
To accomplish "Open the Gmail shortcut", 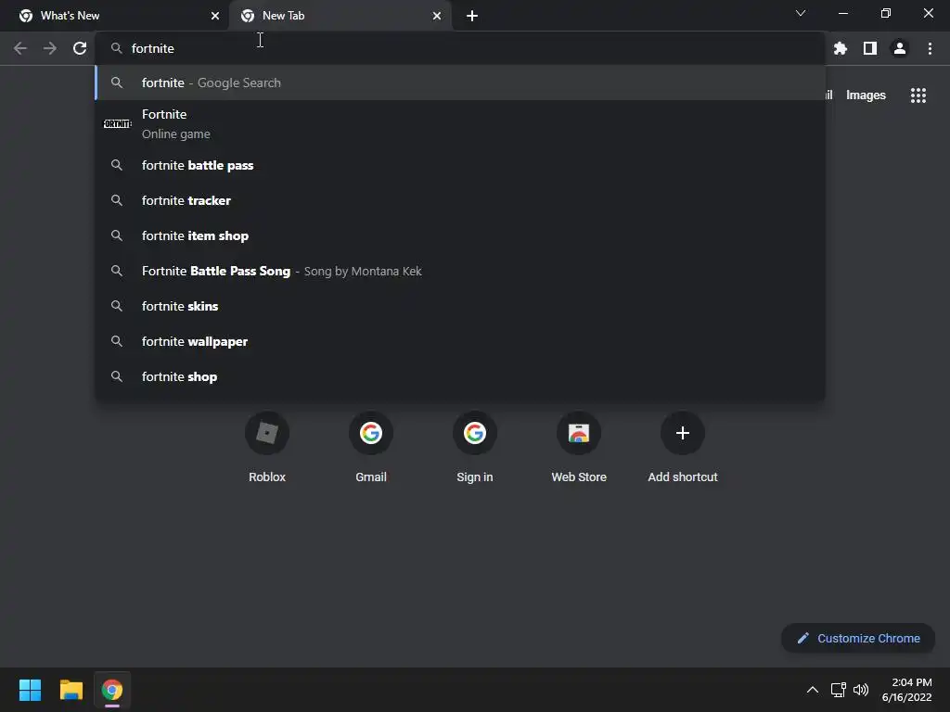I will (x=371, y=448).
